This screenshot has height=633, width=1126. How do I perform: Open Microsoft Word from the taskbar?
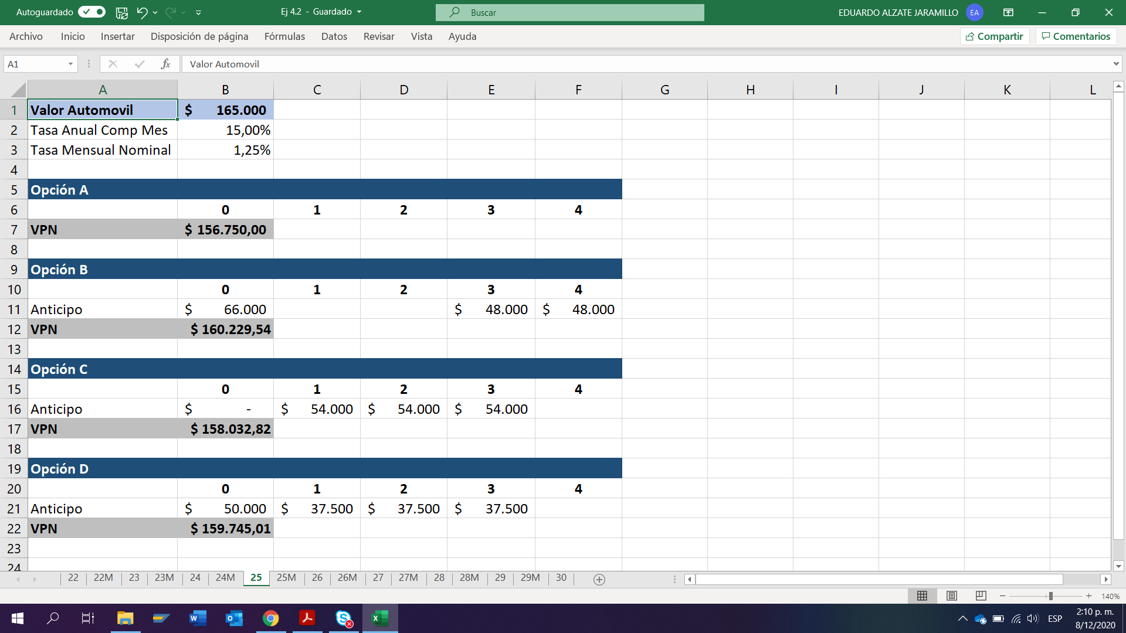click(x=198, y=618)
